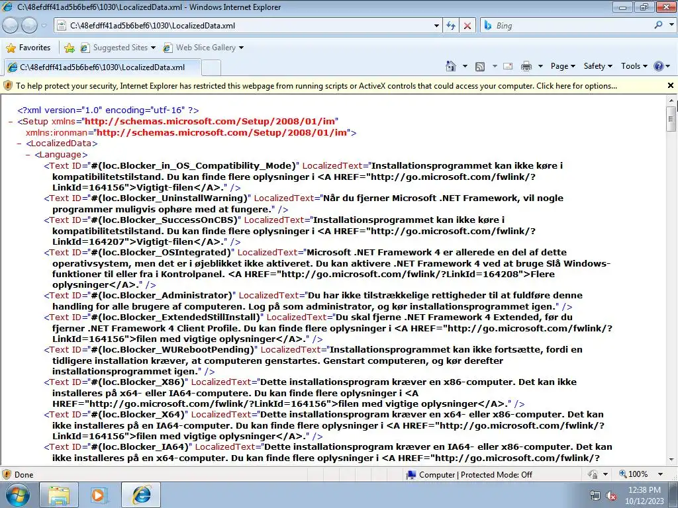
Task: Collapse the LocalizedData XML node
Action: pyautogui.click(x=19, y=144)
